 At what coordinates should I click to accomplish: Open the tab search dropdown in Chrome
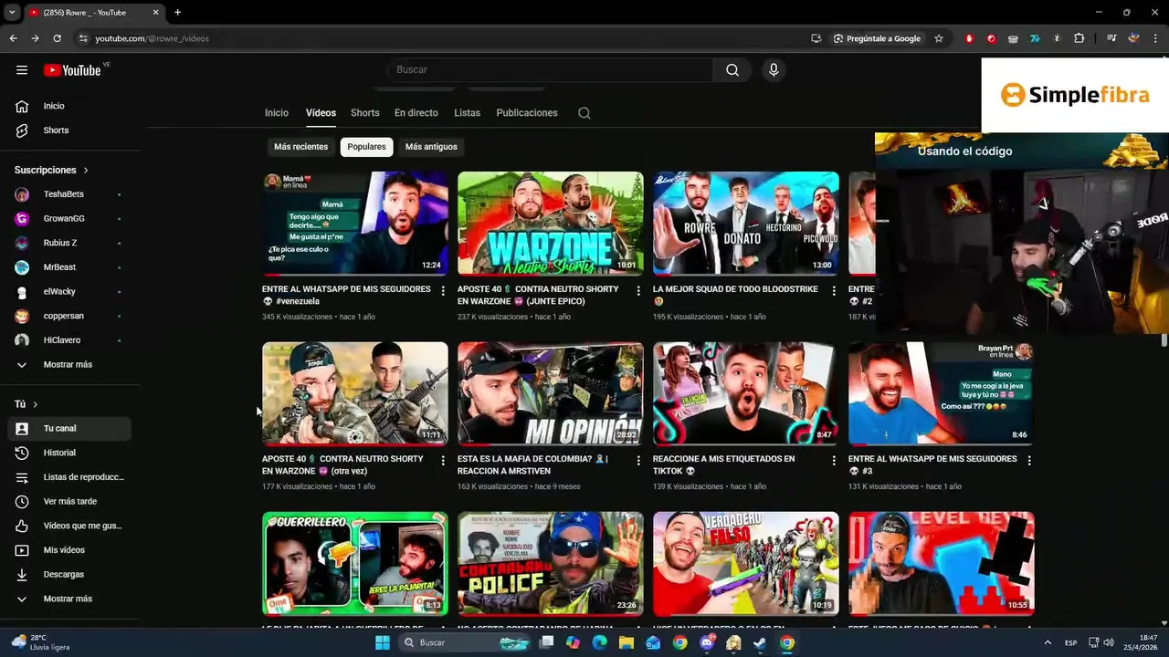12,13
